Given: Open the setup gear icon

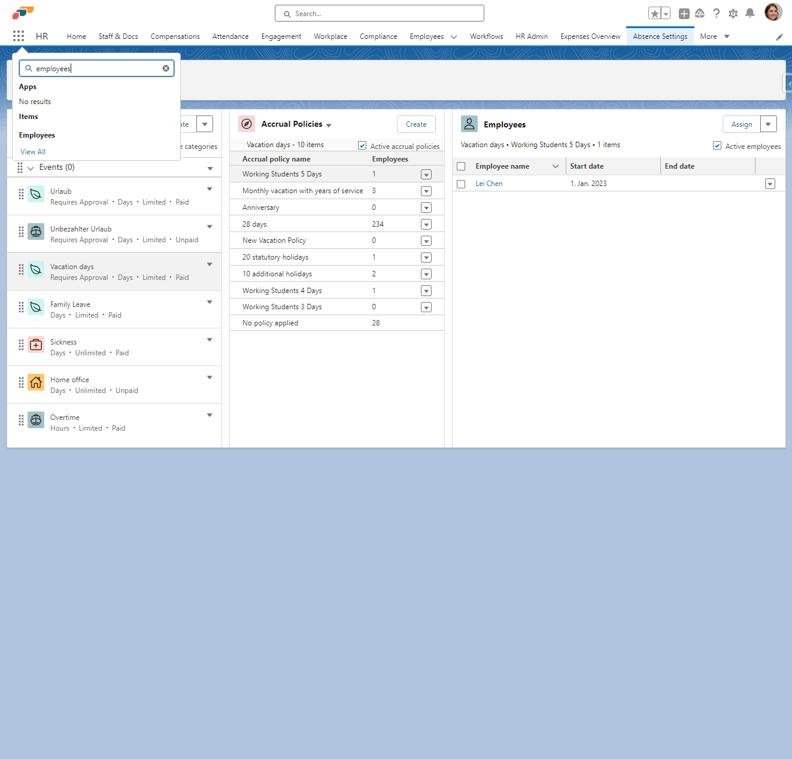Looking at the screenshot, I should coord(733,13).
